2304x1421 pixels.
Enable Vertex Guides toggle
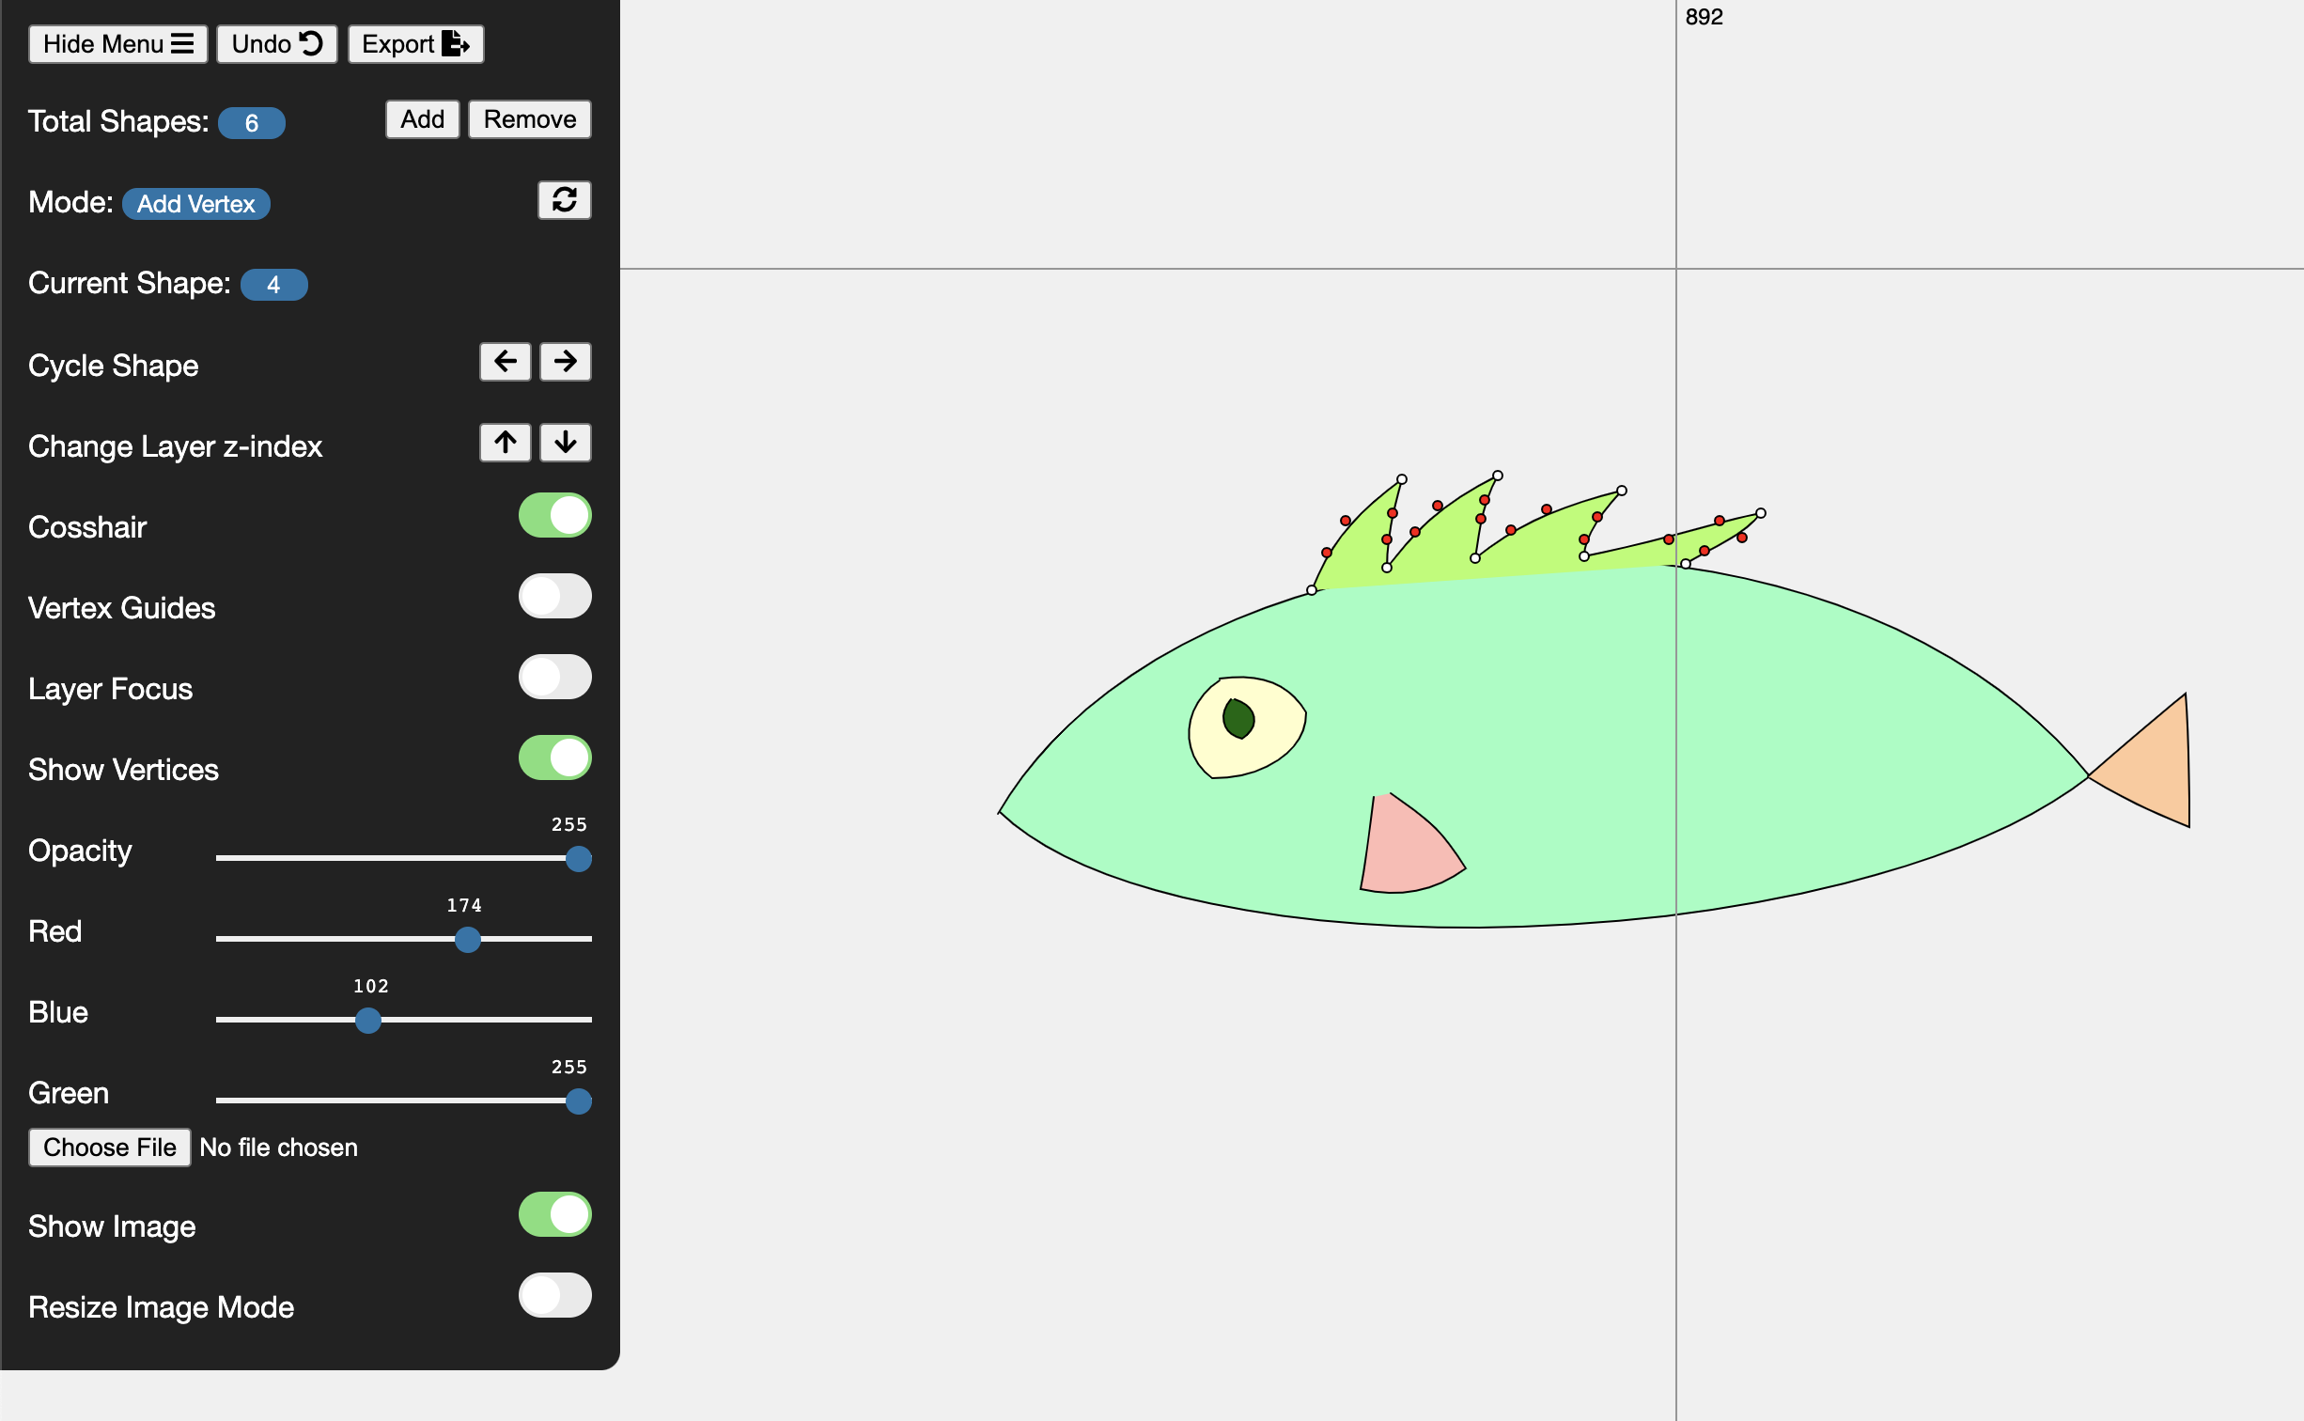click(554, 596)
